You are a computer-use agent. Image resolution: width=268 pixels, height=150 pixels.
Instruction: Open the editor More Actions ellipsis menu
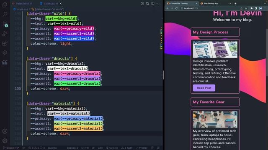coord(158,3)
